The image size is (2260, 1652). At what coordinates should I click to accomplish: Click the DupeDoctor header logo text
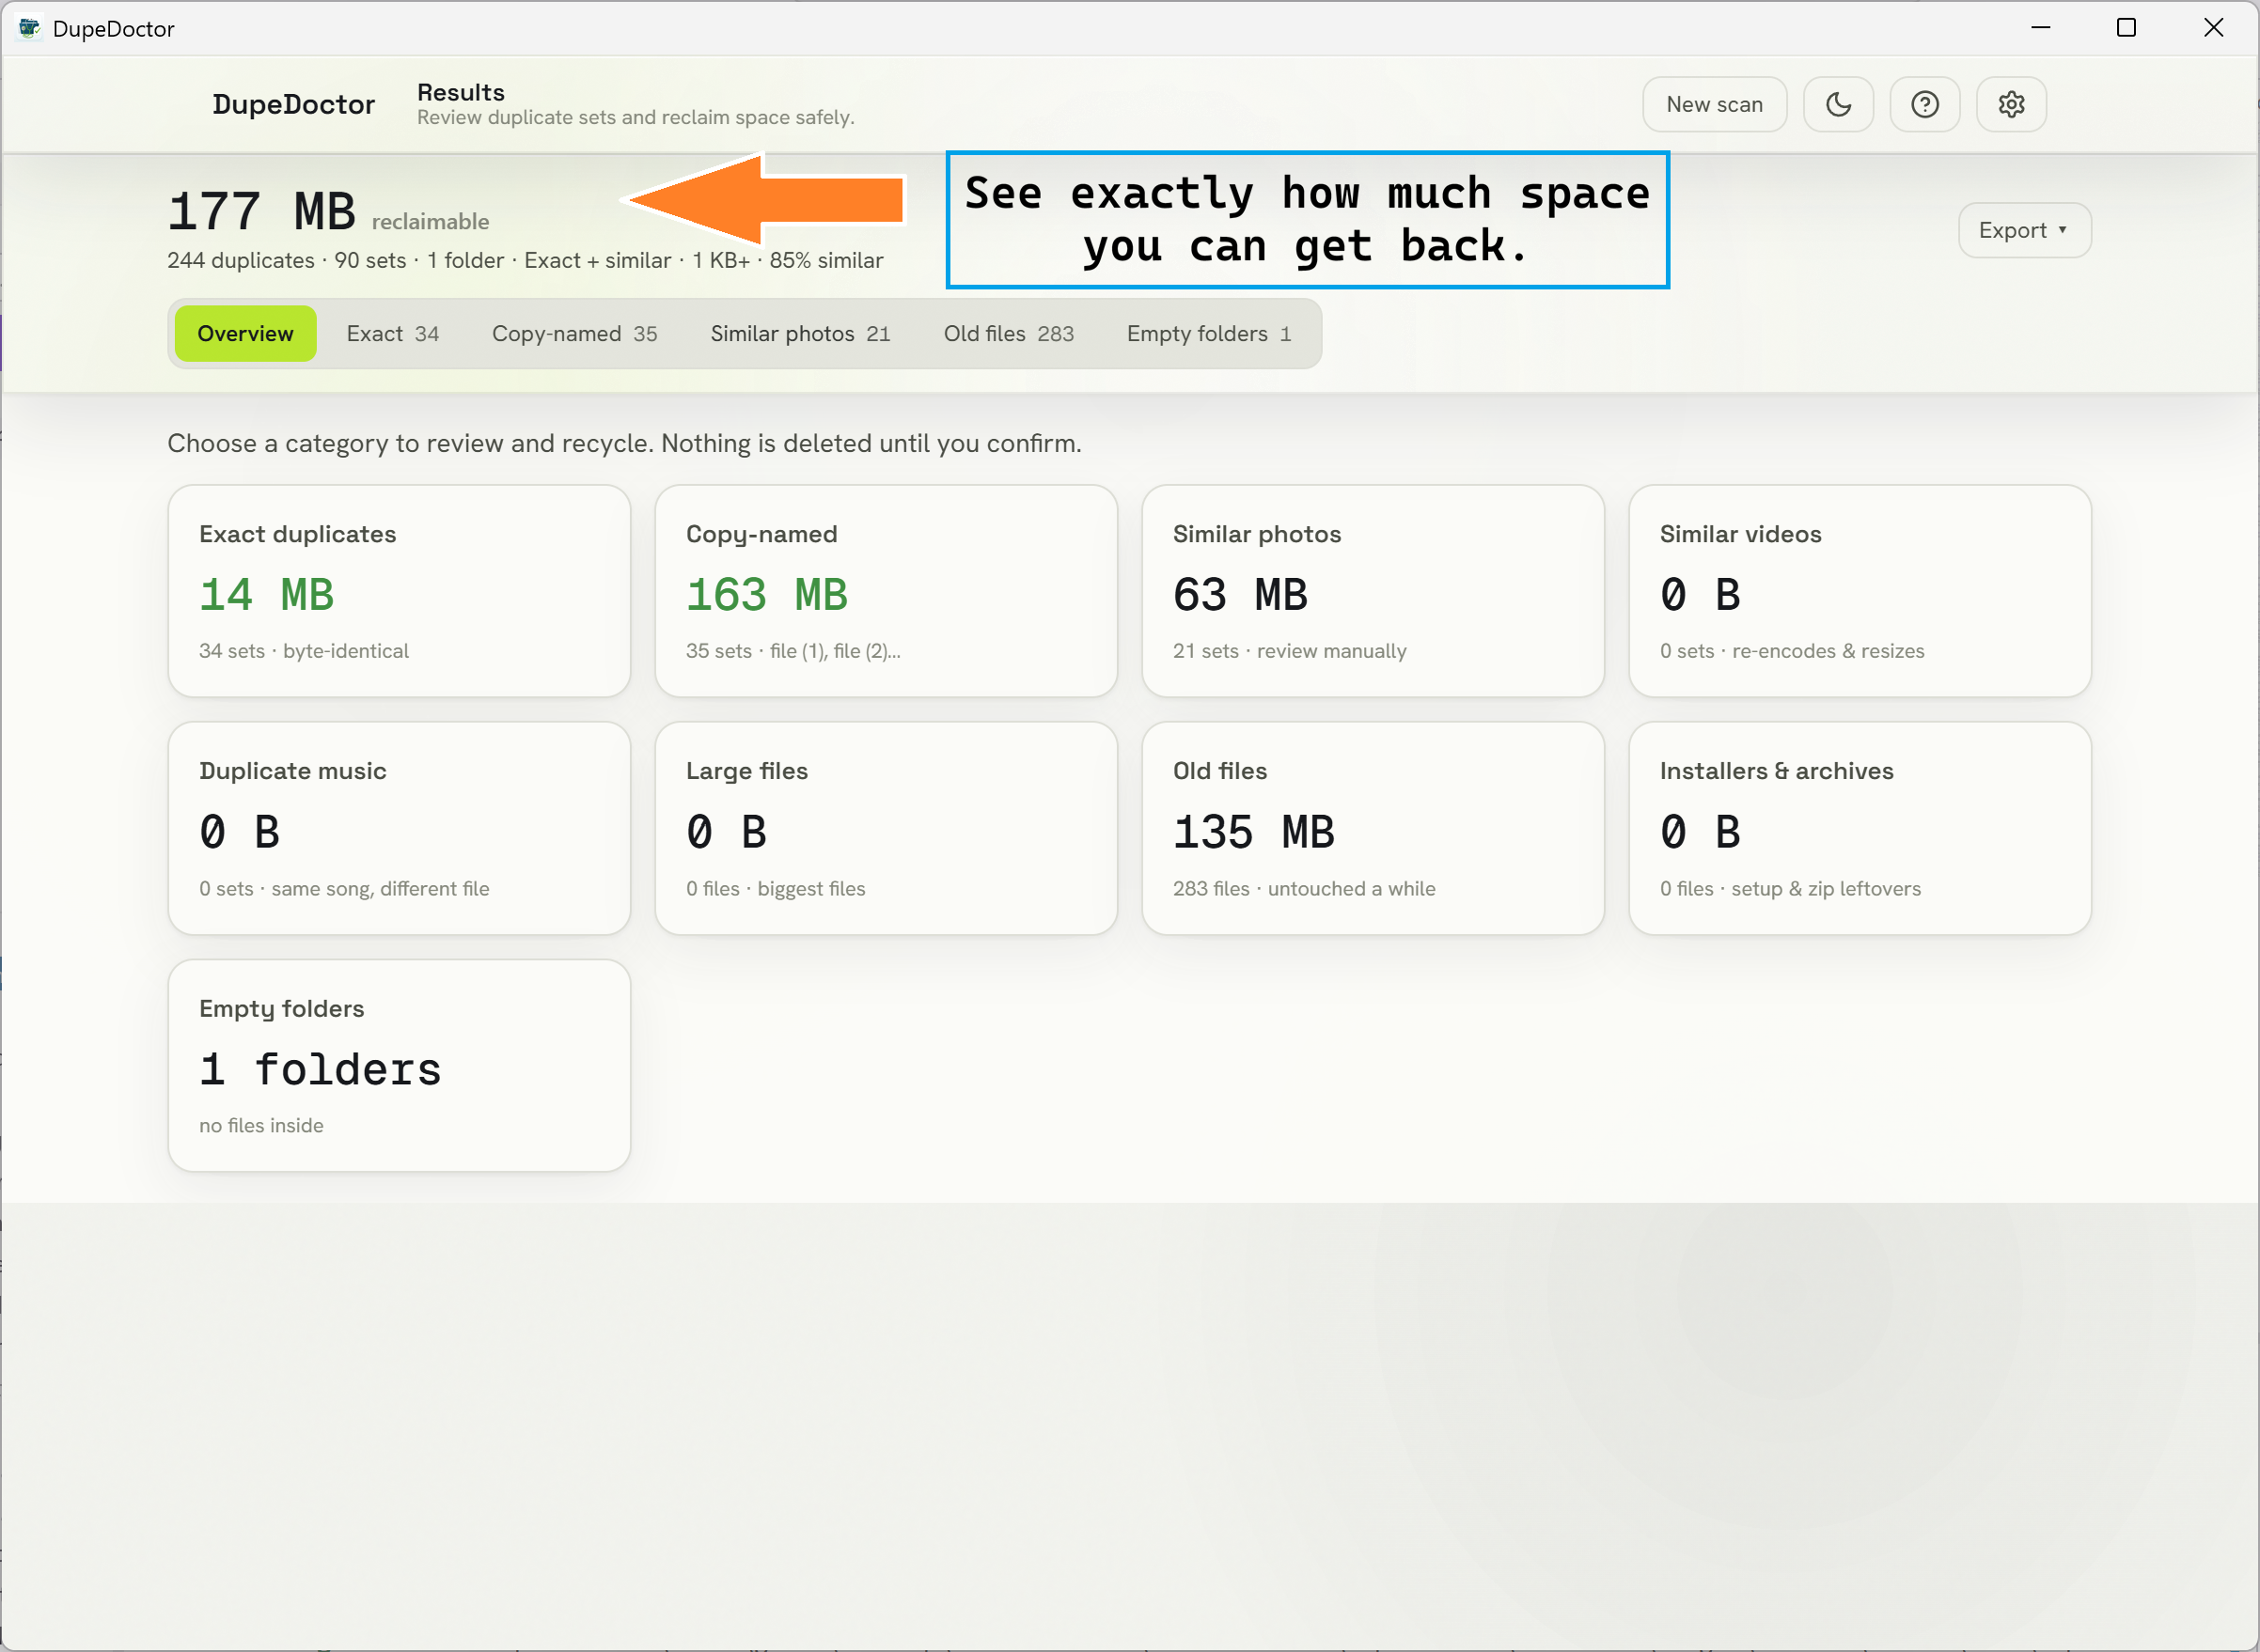pyautogui.click(x=293, y=104)
